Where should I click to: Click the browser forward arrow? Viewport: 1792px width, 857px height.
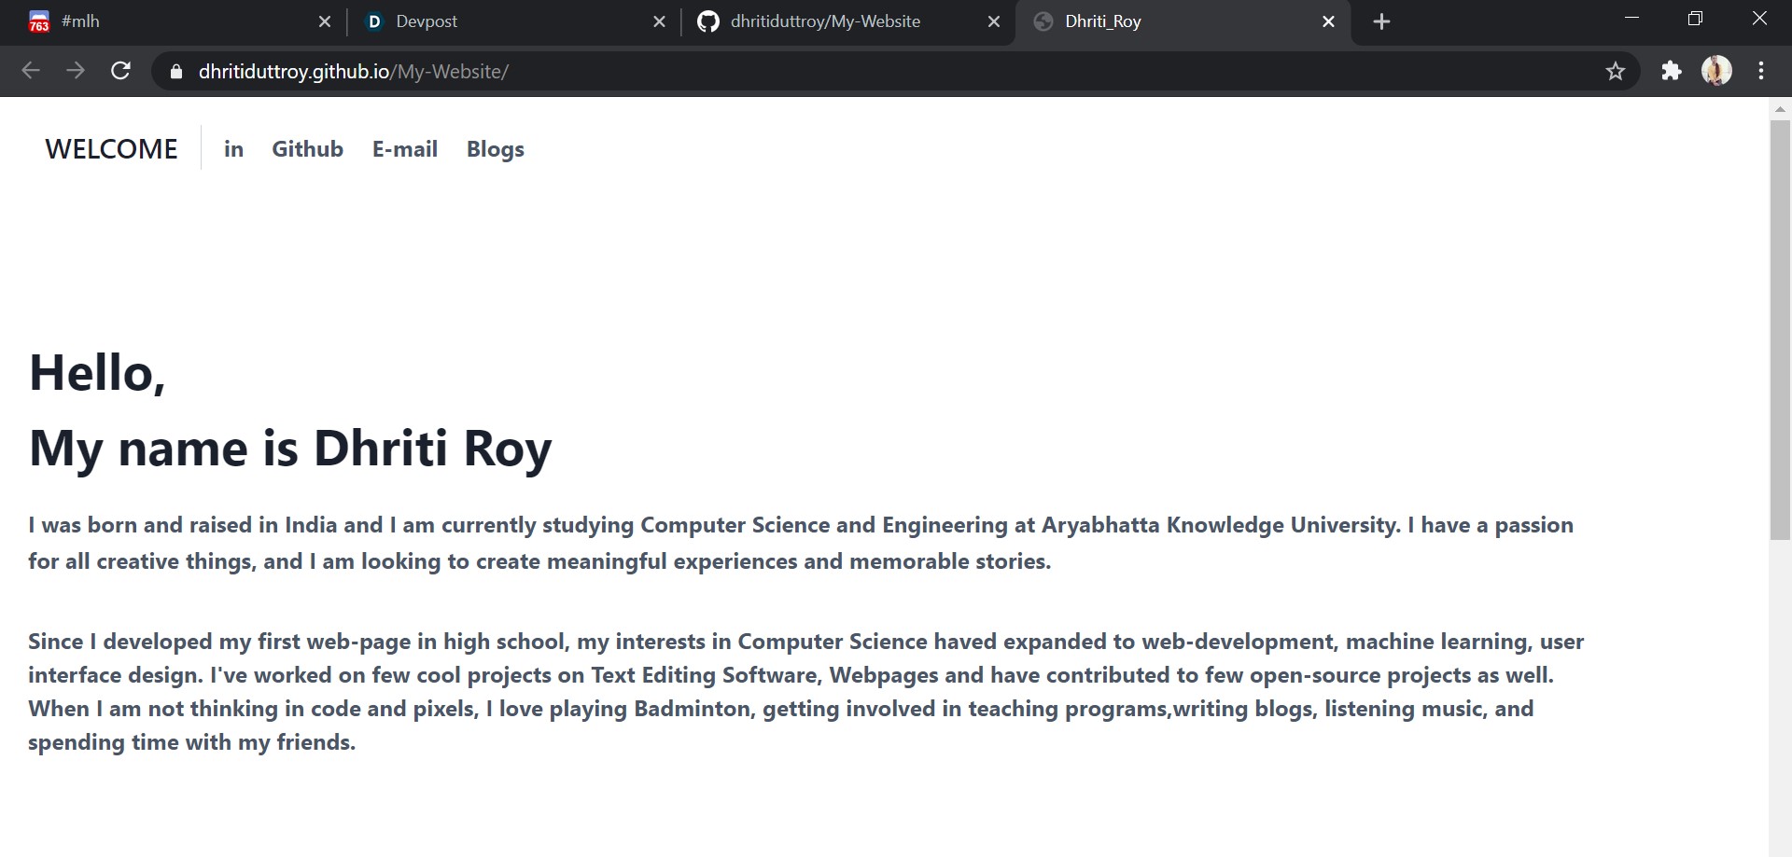(x=76, y=71)
